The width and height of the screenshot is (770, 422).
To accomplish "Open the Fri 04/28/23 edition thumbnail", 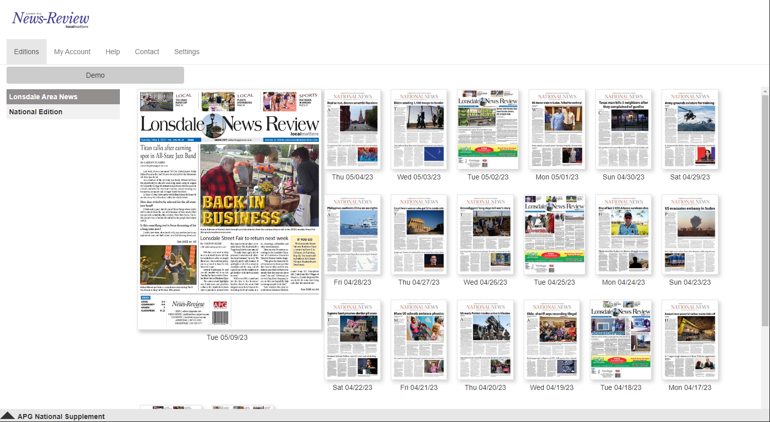I will tap(353, 235).
